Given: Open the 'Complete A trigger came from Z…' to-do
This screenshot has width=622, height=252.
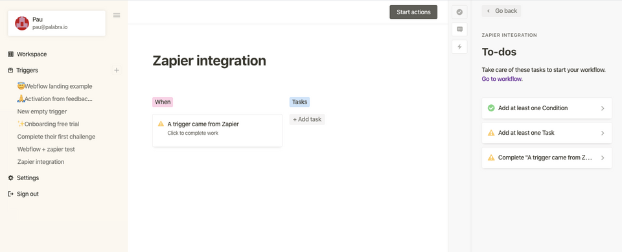Looking at the screenshot, I should point(547,157).
